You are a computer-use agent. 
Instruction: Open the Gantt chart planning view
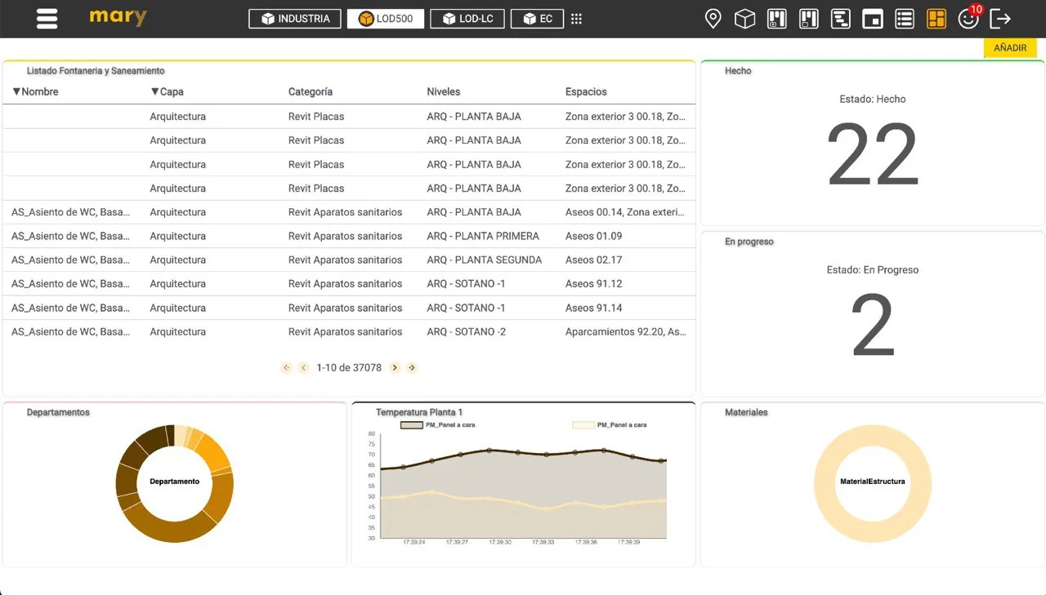[840, 19]
